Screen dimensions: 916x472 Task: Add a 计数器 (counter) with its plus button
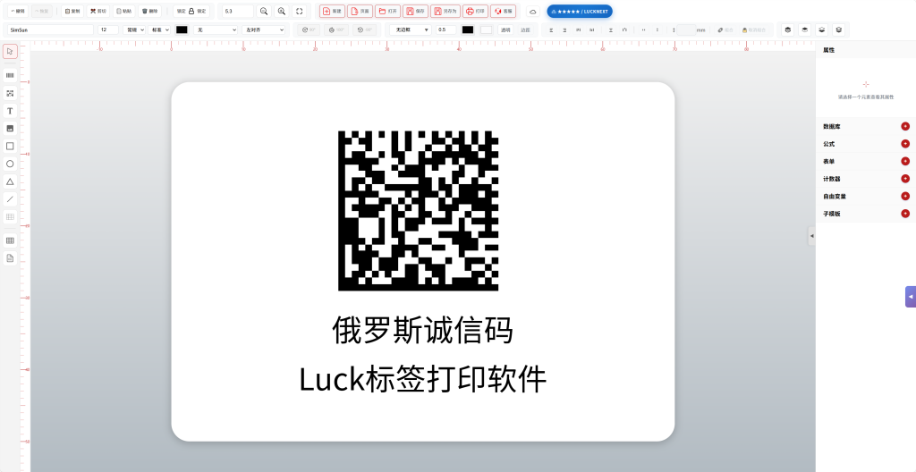pyautogui.click(x=905, y=179)
